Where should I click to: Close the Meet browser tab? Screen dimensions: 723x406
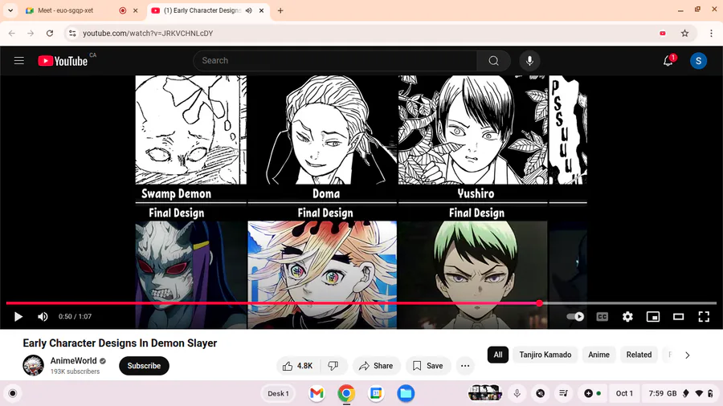(x=136, y=10)
